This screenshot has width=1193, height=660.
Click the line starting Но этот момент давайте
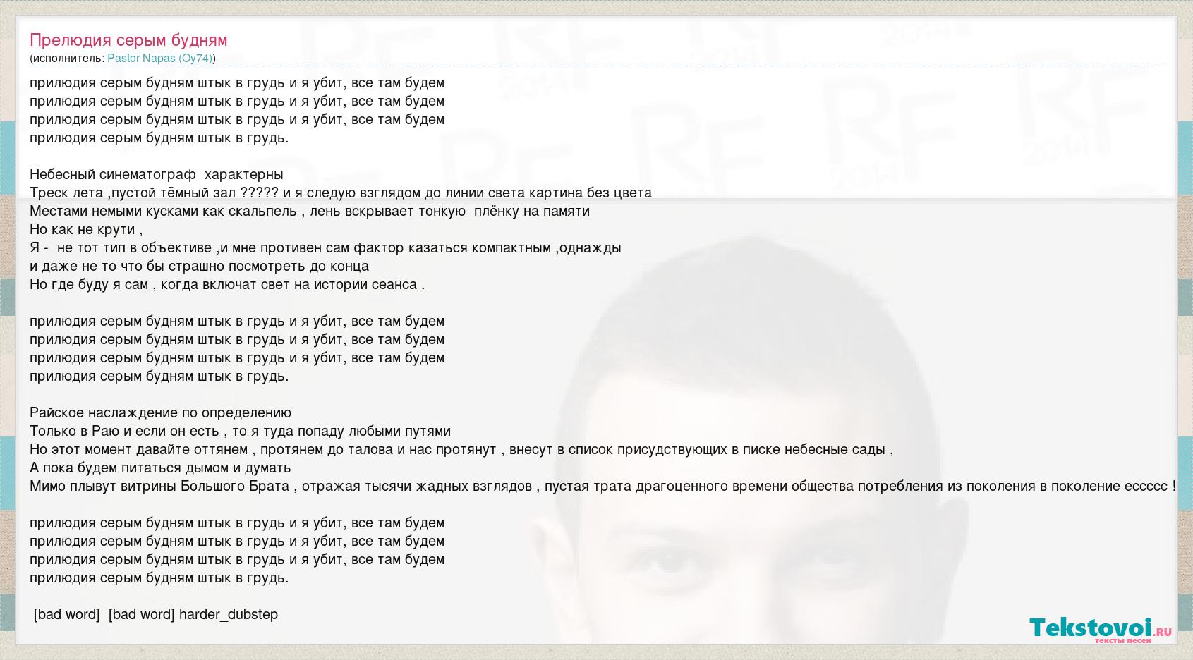461,450
